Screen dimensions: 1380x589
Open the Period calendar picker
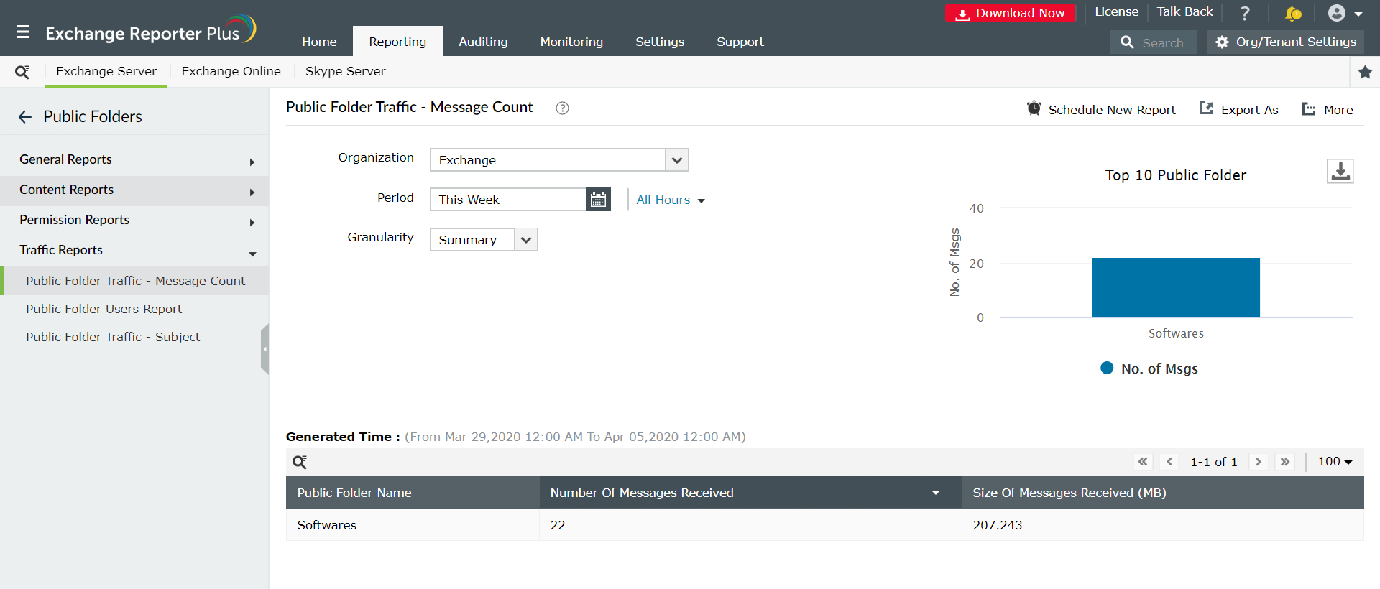598,200
